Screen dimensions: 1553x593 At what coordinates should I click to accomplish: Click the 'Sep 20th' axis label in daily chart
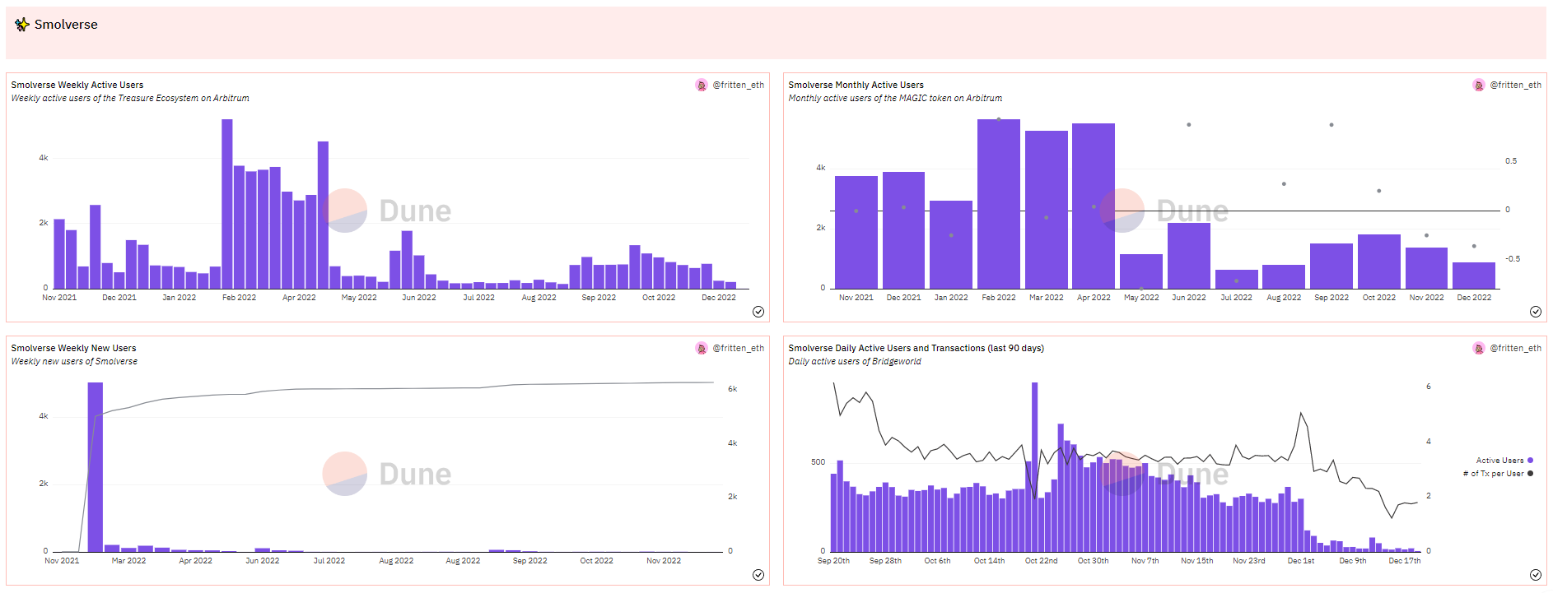coord(833,561)
